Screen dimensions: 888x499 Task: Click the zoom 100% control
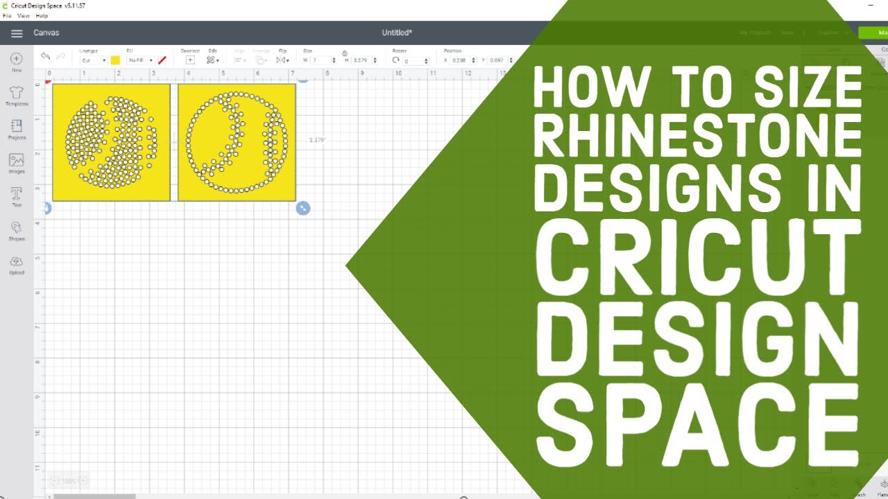[x=69, y=481]
